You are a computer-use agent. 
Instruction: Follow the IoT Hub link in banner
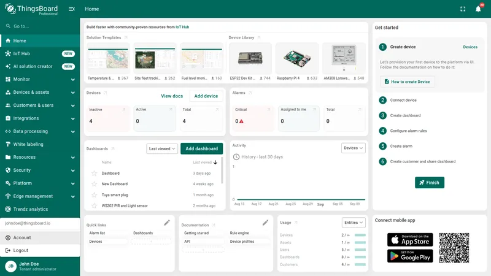pyautogui.click(x=182, y=27)
